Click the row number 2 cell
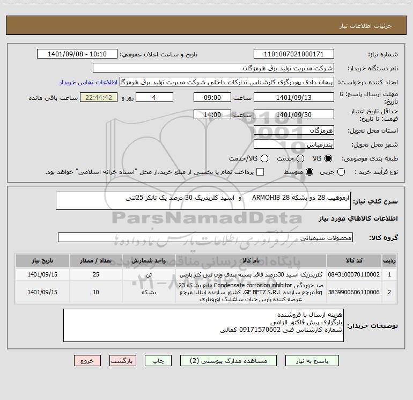This screenshot has width=413, height=400. pyautogui.click(x=389, y=292)
